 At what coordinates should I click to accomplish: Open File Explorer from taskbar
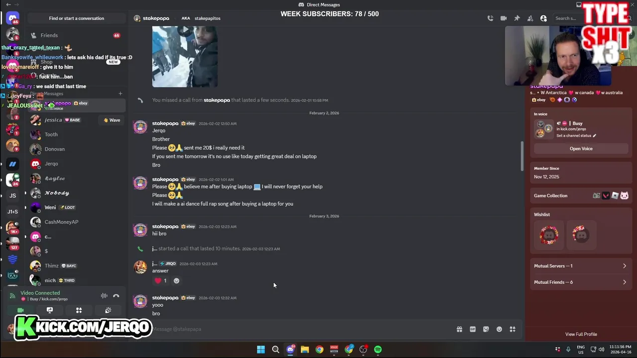point(305,350)
